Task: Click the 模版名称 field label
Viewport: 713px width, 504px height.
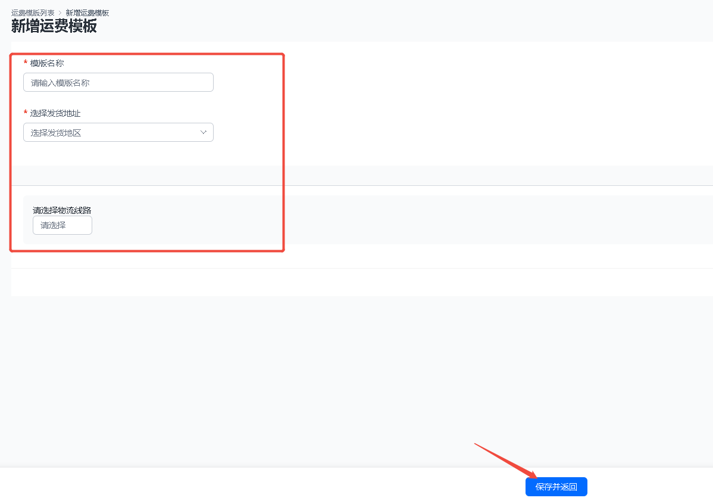Action: pos(47,63)
